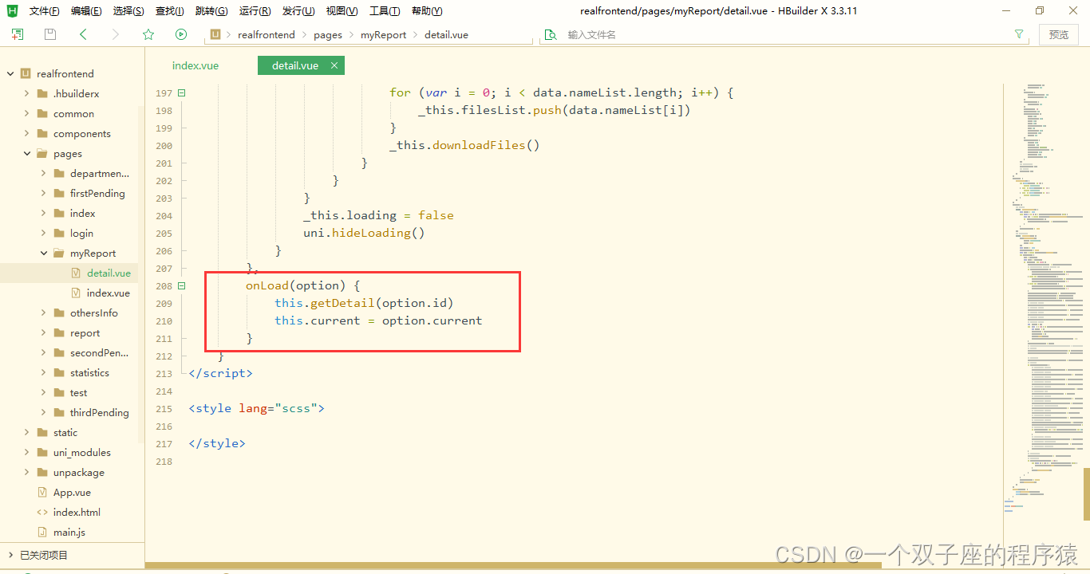Open the 编辑(E) menu
Viewport: 1090px width, 574px height.
tap(86, 11)
